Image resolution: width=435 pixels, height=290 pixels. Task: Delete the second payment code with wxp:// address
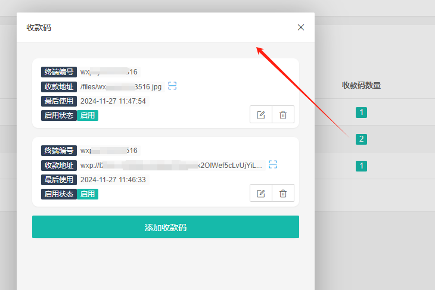[283, 193]
